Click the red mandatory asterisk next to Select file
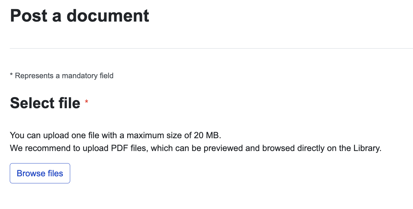 point(86,101)
